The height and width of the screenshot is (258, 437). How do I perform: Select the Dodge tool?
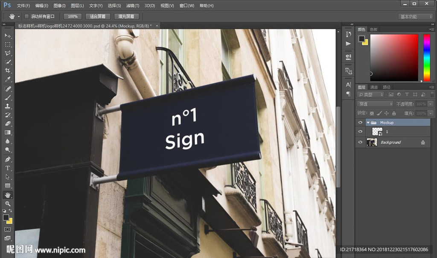click(x=8, y=150)
